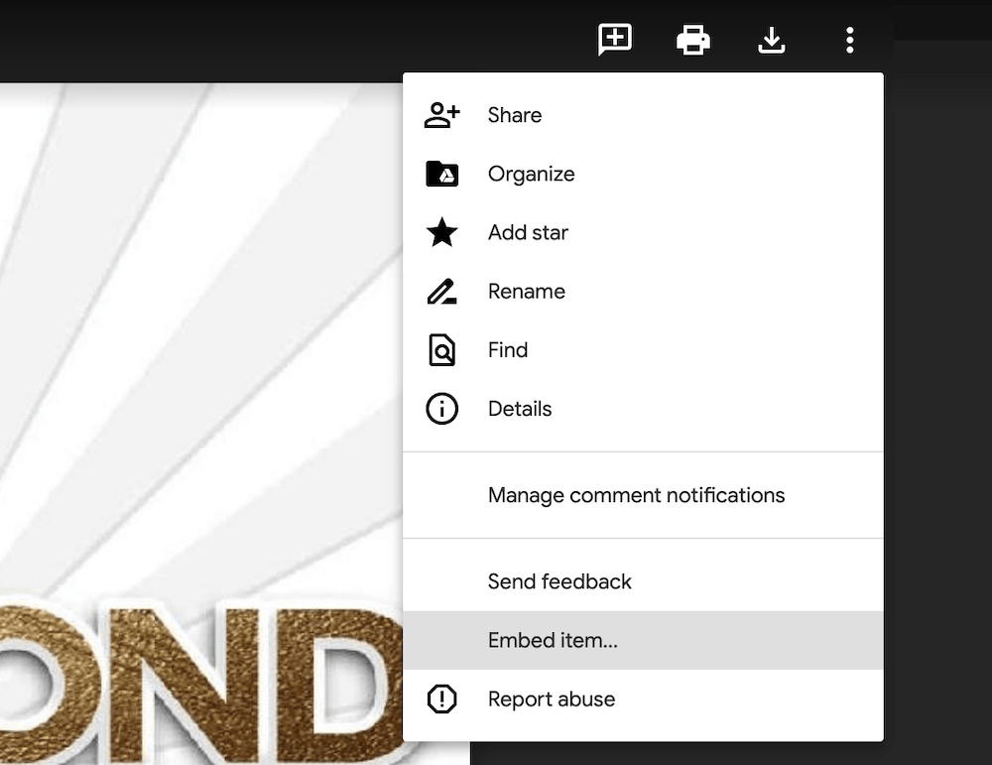
Task: Choose Rename from the menu
Action: [x=643, y=291]
